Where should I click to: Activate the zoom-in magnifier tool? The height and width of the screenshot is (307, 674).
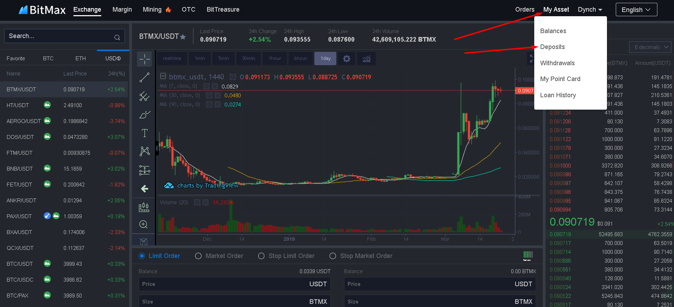(x=143, y=224)
